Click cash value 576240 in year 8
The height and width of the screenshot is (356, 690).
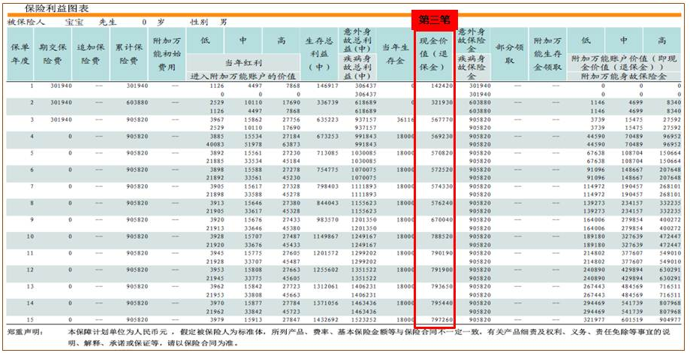coord(441,204)
